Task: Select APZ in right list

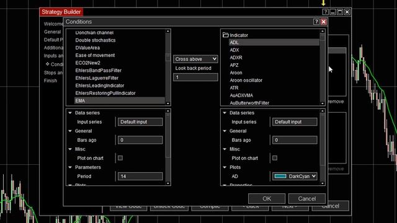Action: pyautogui.click(x=234, y=65)
